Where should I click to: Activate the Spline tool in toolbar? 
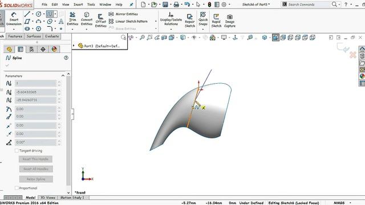50,14
